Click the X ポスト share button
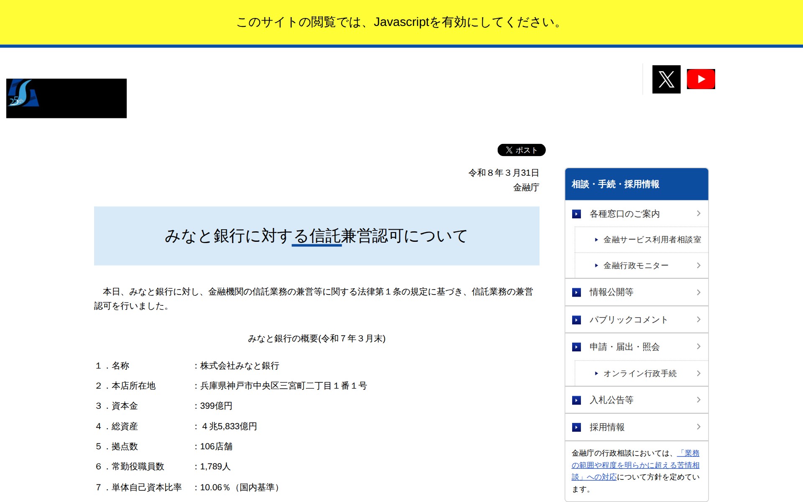Image resolution: width=803 pixels, height=502 pixels. click(521, 150)
